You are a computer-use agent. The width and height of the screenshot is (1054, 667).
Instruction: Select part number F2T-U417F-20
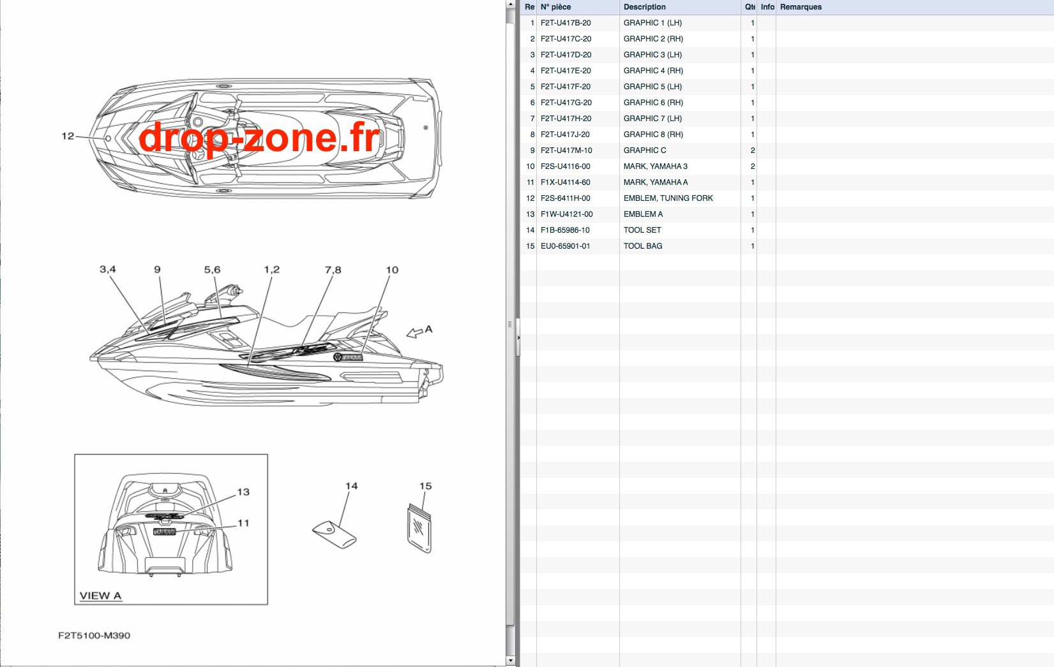[x=566, y=87]
